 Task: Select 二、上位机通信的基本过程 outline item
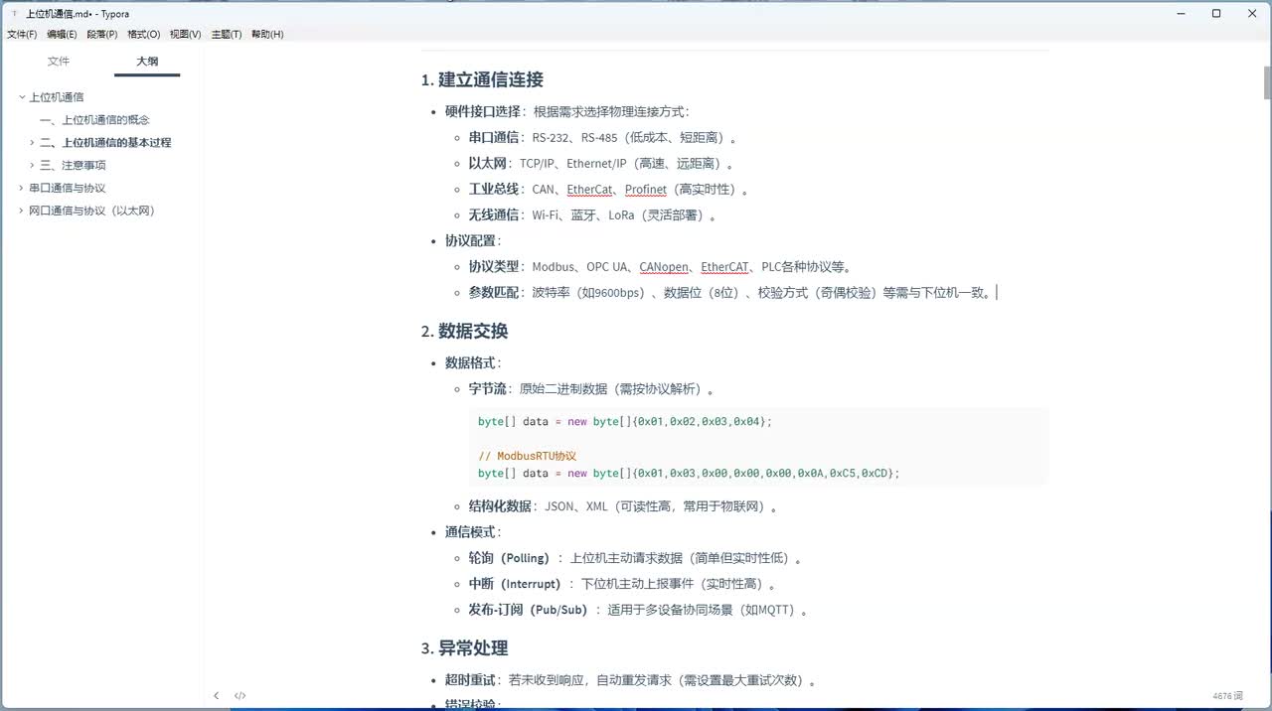[105, 143]
